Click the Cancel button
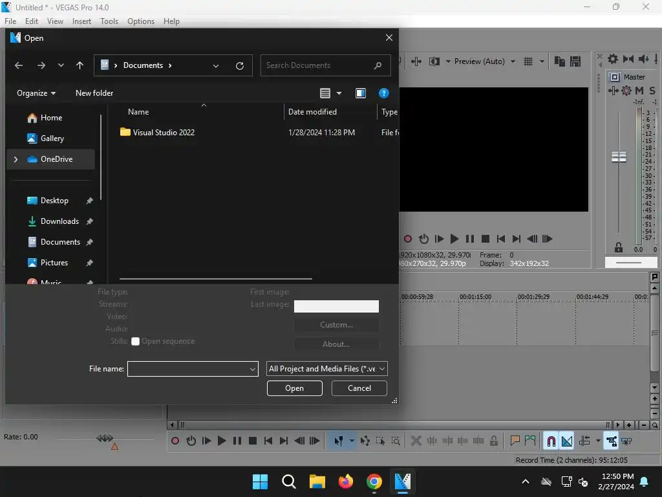Viewport: 662px width, 497px height. 359,388
